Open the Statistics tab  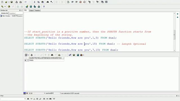[37, 10]
